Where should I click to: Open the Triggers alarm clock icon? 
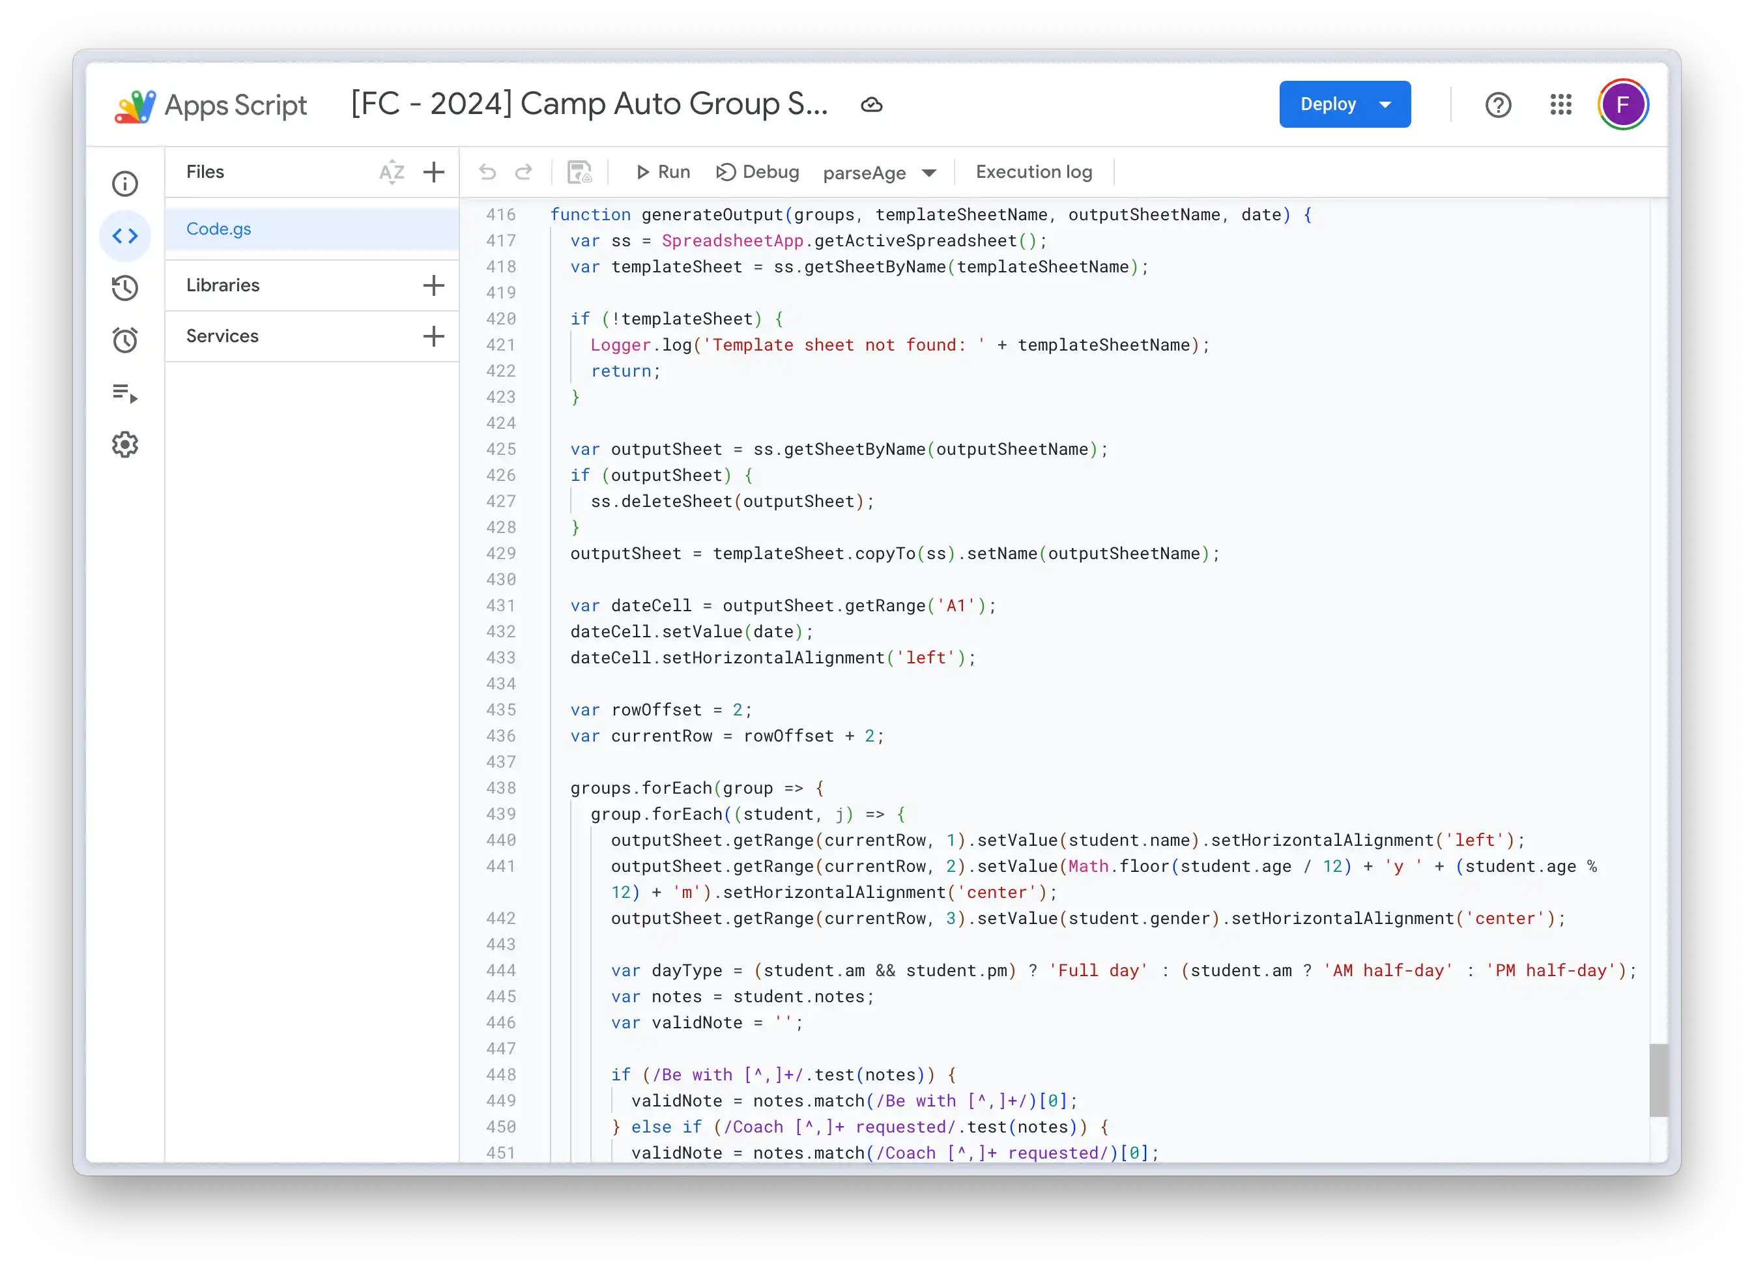(124, 340)
